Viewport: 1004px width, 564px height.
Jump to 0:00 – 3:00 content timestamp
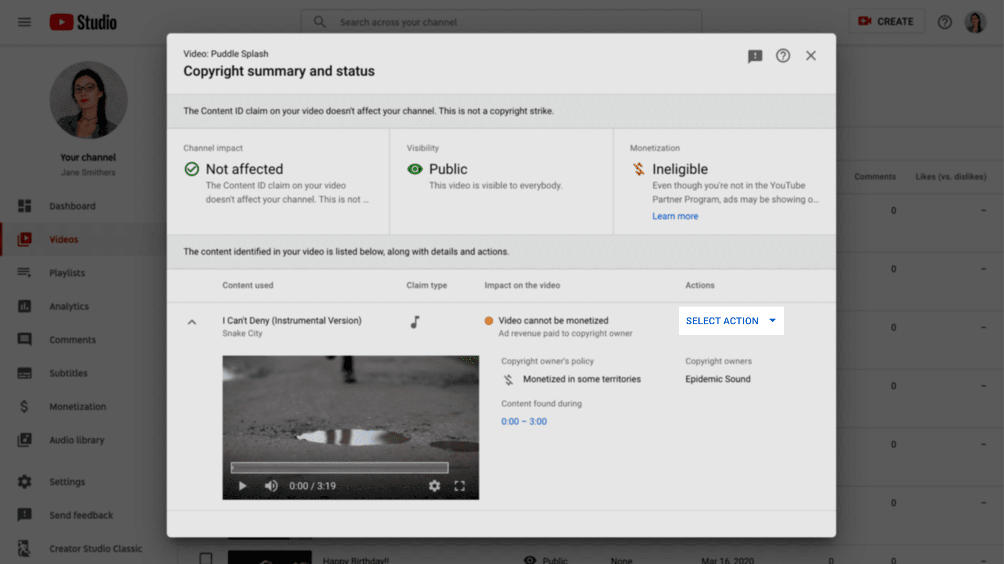(x=524, y=421)
